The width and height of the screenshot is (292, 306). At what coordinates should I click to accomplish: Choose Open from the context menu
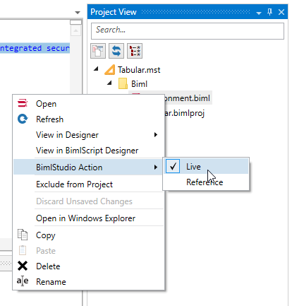tap(89, 104)
